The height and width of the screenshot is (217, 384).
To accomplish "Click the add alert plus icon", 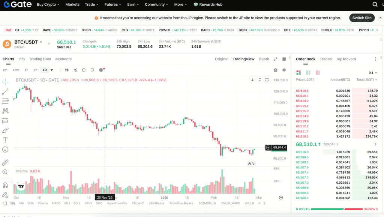I will coord(101,70).
